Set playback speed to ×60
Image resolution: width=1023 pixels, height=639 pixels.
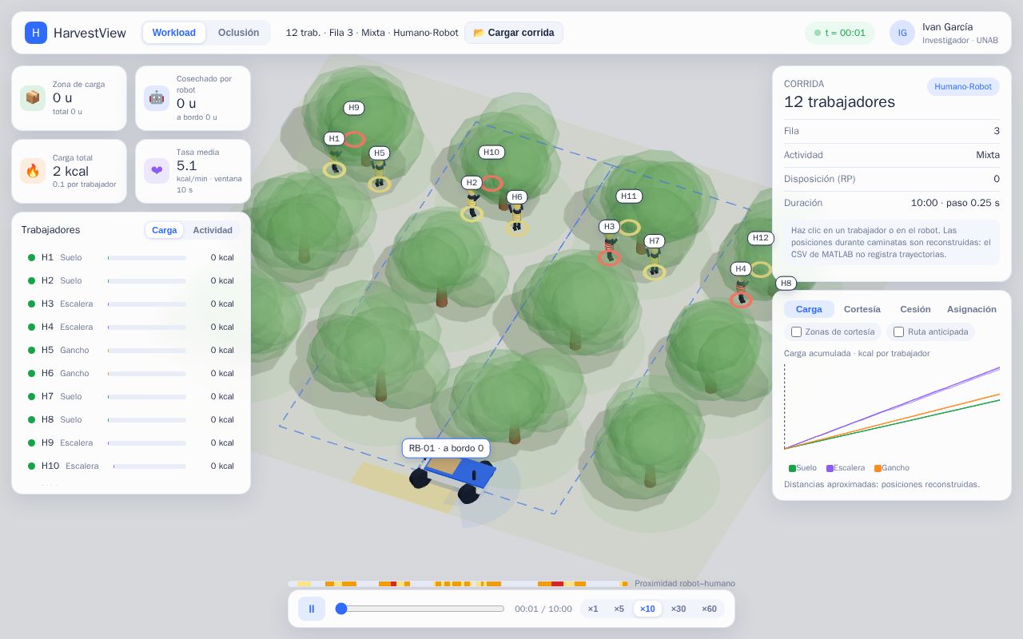click(710, 609)
